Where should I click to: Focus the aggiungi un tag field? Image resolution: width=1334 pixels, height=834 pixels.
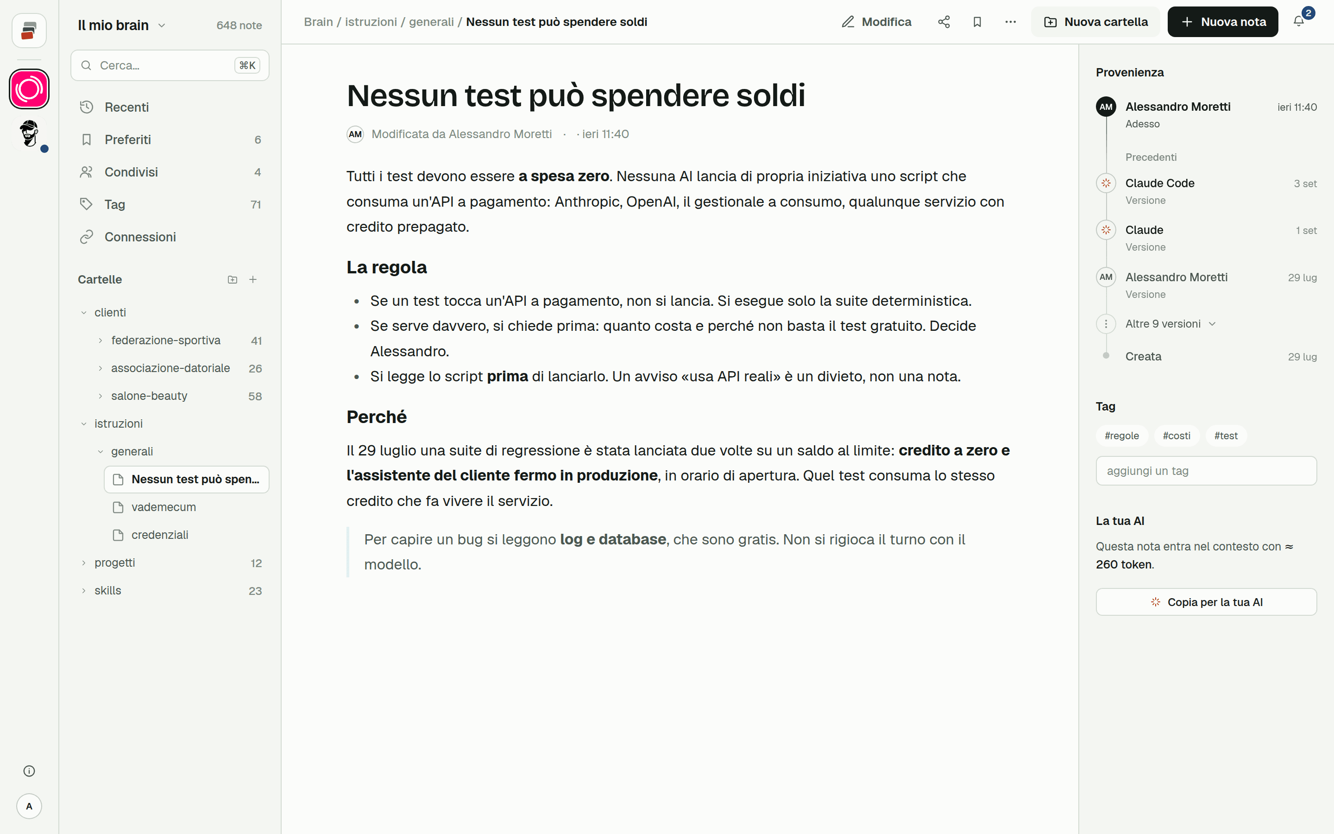tap(1206, 471)
